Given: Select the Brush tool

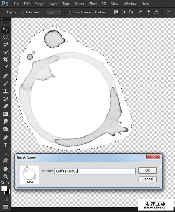Looking at the screenshot, I should coord(6,83).
